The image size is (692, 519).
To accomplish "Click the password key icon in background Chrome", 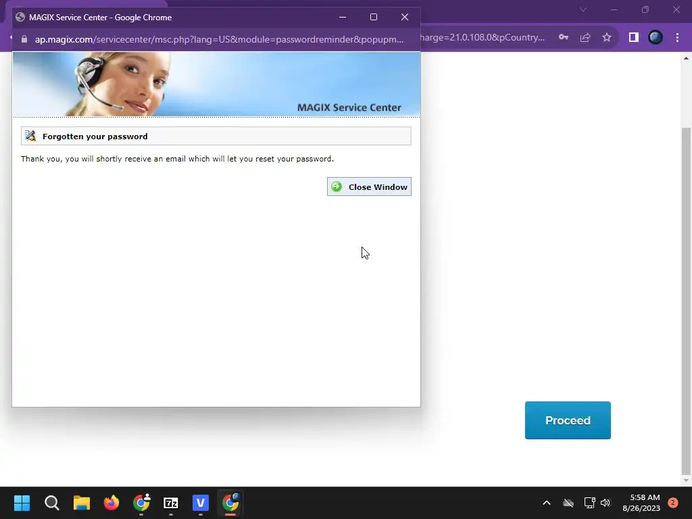I will [x=564, y=38].
